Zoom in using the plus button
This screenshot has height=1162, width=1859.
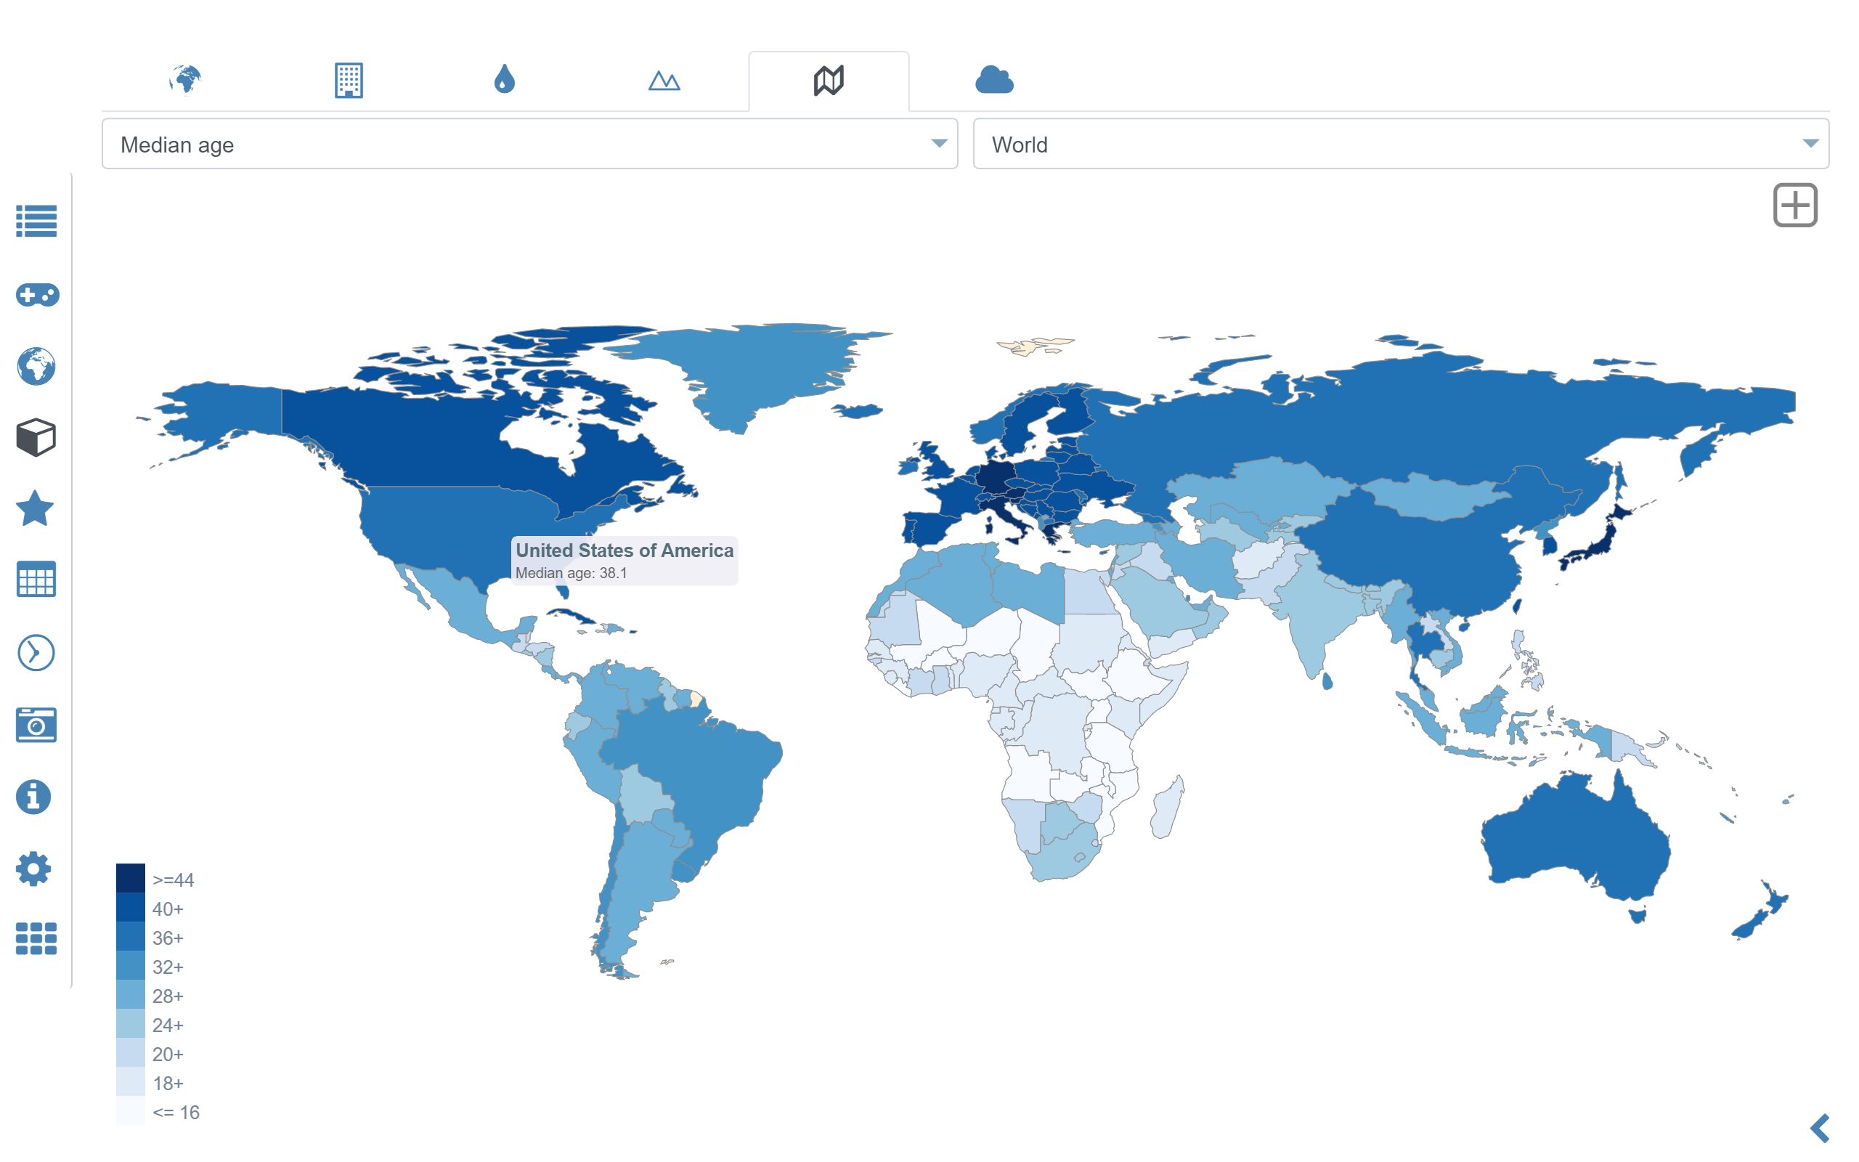(1796, 204)
